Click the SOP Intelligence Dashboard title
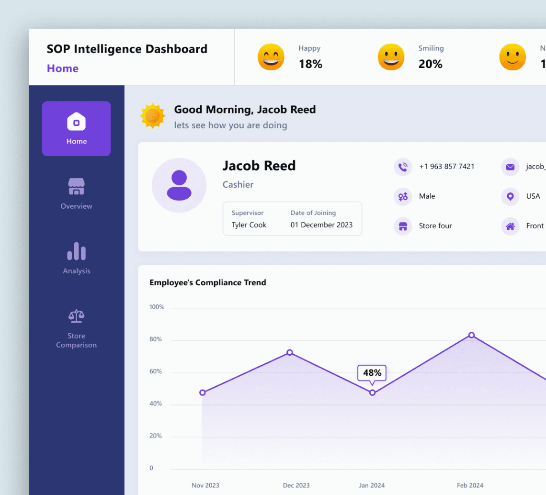This screenshot has width=546, height=495. 127,49
